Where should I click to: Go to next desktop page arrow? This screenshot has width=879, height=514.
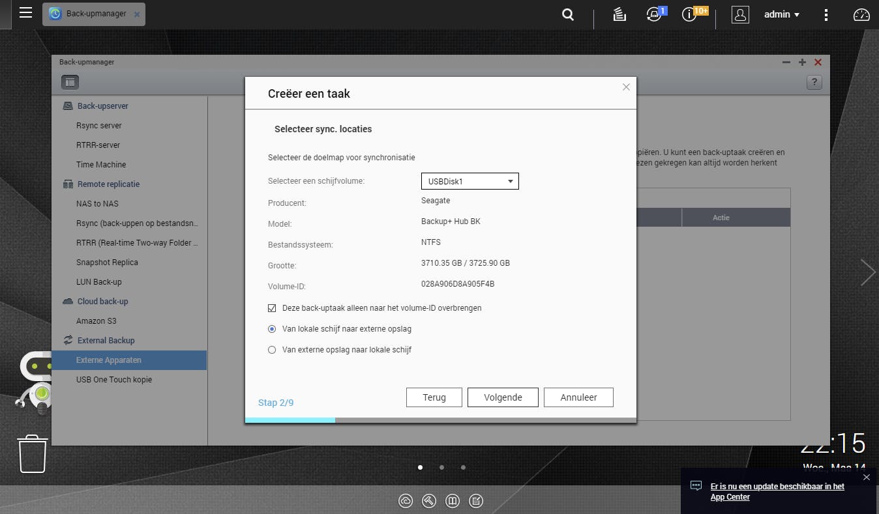[x=867, y=272]
